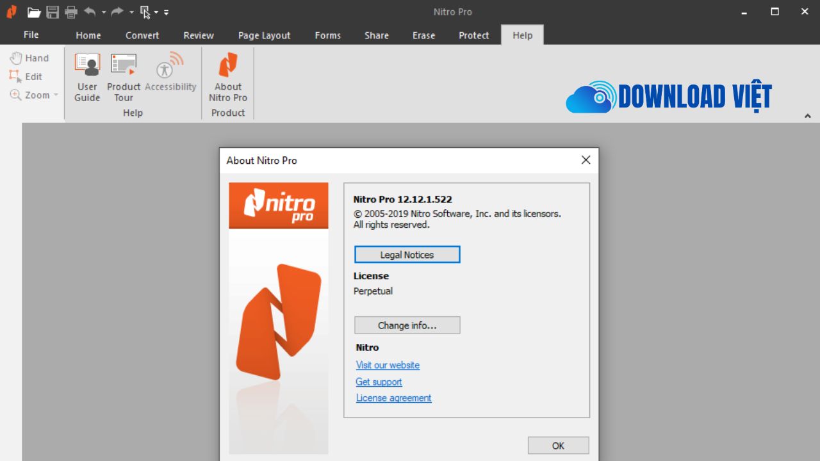Close the About Nitro Pro dialog
The width and height of the screenshot is (820, 461).
tap(586, 160)
